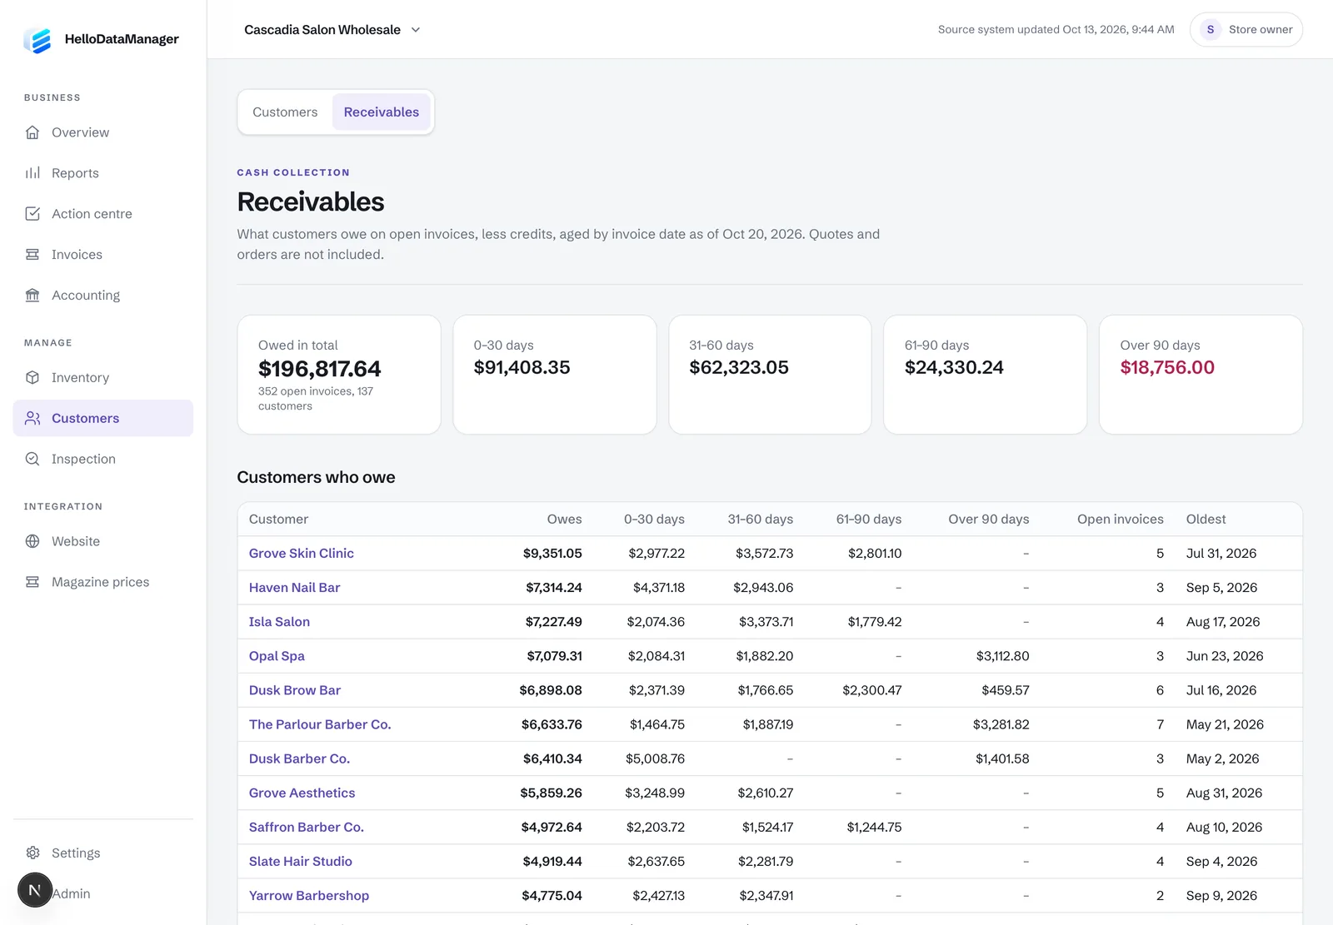The image size is (1333, 925).
Task: Open the Grove Skin Clinic customer link
Action: click(302, 554)
